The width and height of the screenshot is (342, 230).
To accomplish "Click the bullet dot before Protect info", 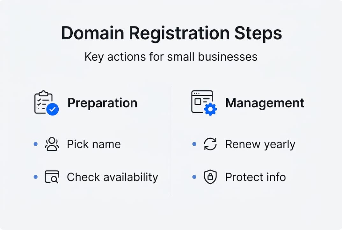I will pos(194,177).
